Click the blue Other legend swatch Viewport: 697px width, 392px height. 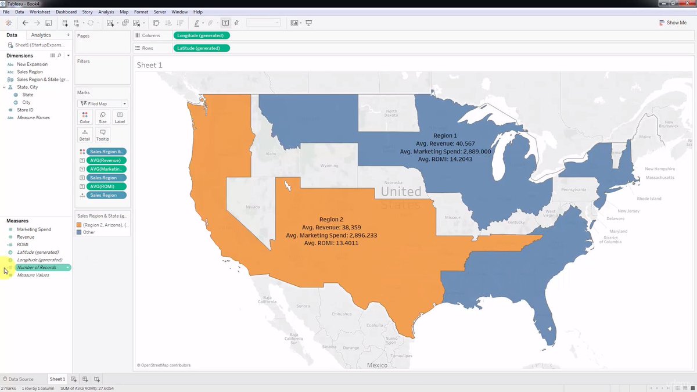click(80, 232)
